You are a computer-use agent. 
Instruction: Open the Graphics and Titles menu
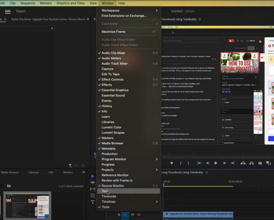tap(70, 3)
